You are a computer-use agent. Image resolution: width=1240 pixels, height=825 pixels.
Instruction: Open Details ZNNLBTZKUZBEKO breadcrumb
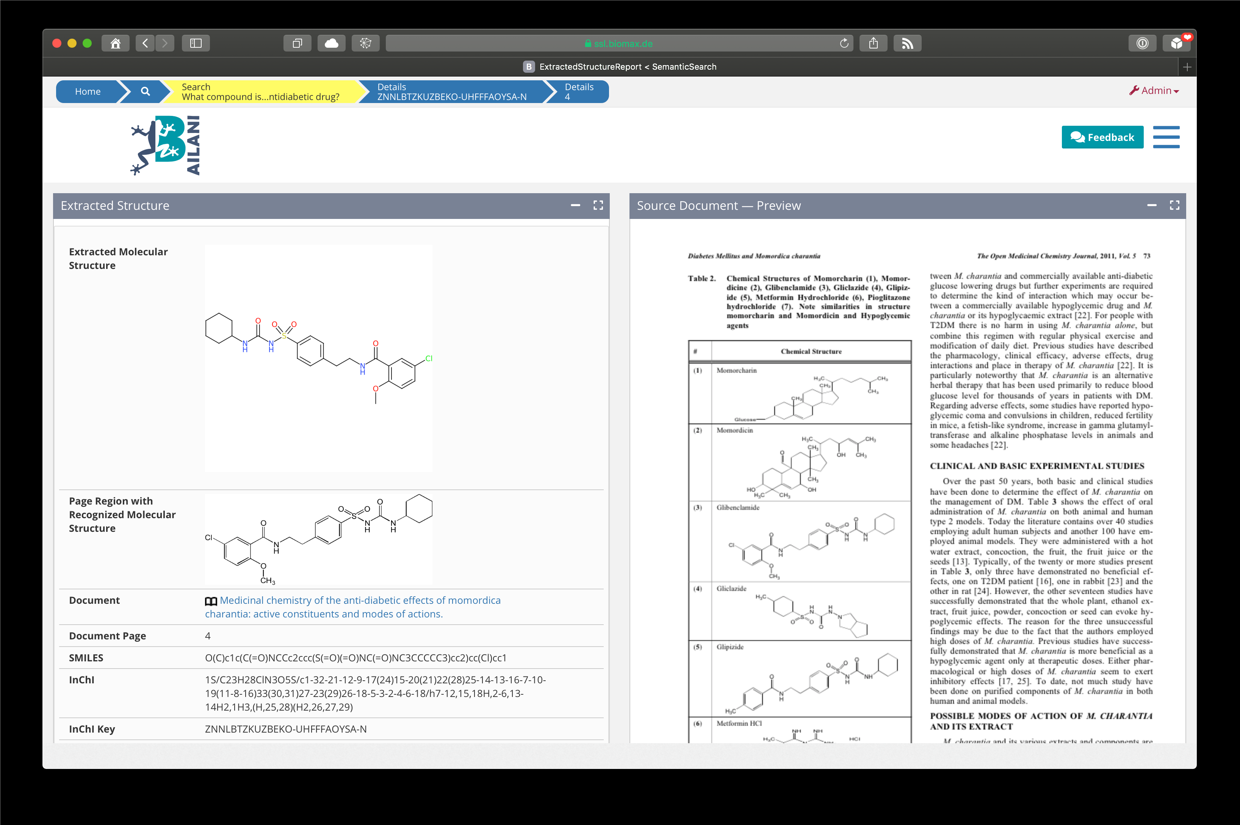(452, 92)
